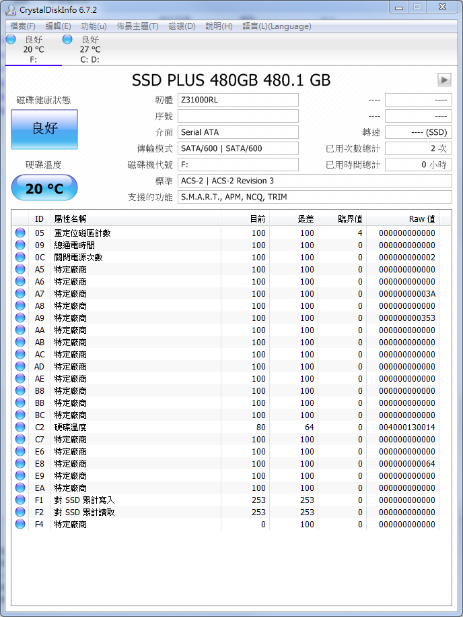Select the 總通電時間 attribute name
463x617 pixels.
[x=74, y=245]
